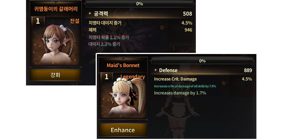283x140 pixels.
Task: Click the orange 전설 rarity label
Action: point(74,21)
